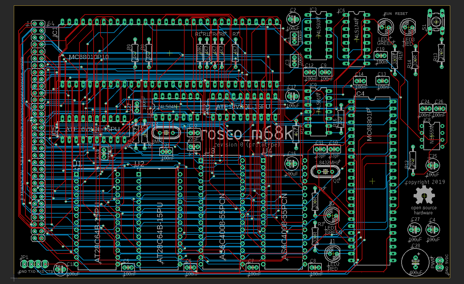Click the LED2 red LED footprint
This screenshot has height=284, width=464.
tap(332, 252)
